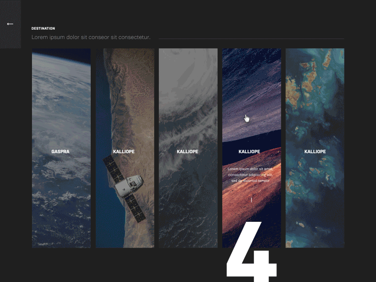Click the DESTINATION heading
Screen dimensions: 376x282
[43, 28]
